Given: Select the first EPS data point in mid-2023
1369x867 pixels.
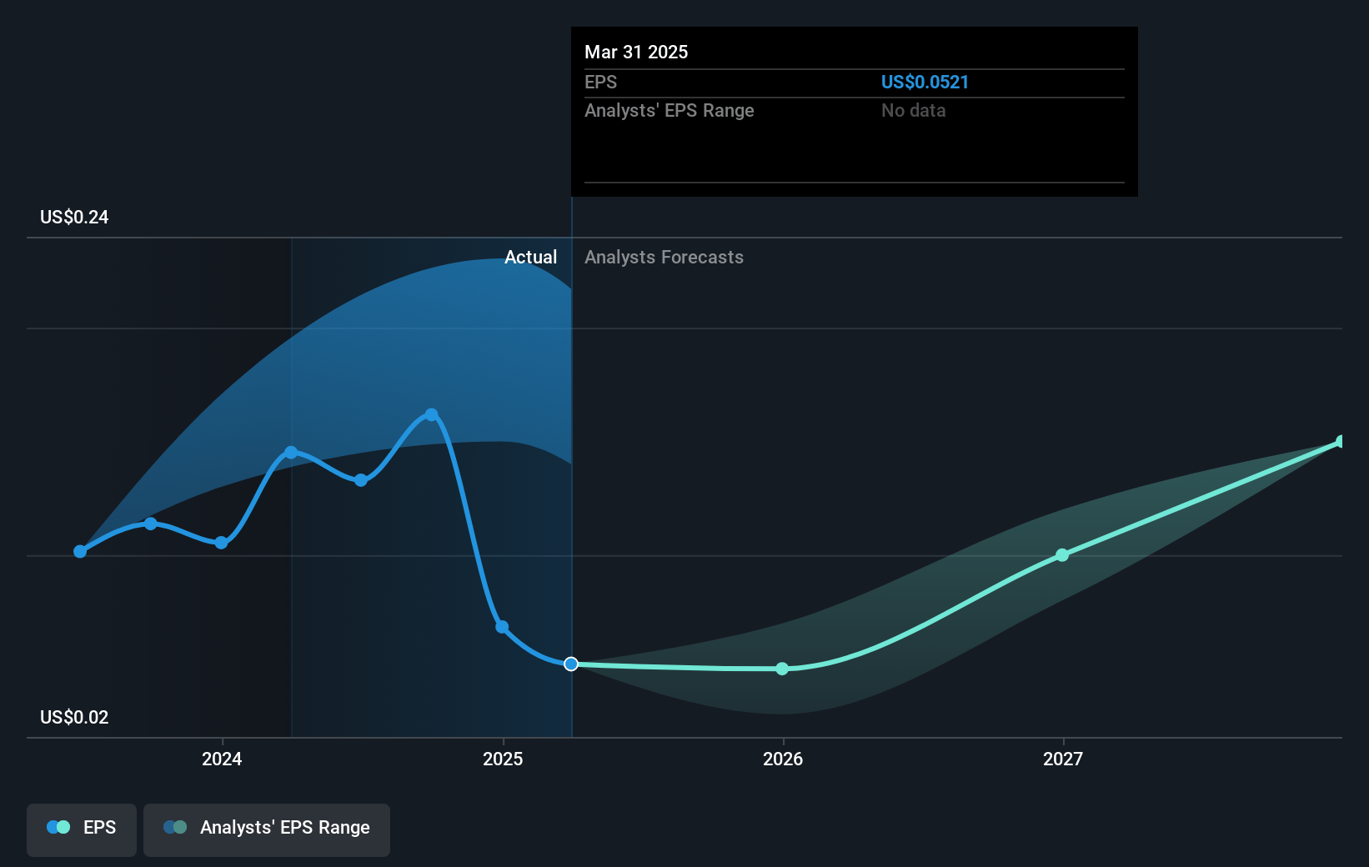Looking at the screenshot, I should pyautogui.click(x=80, y=551).
